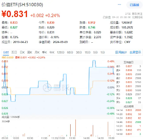Click the ¥0.831 current price
Screen dimensions: 143x140
(15, 14)
